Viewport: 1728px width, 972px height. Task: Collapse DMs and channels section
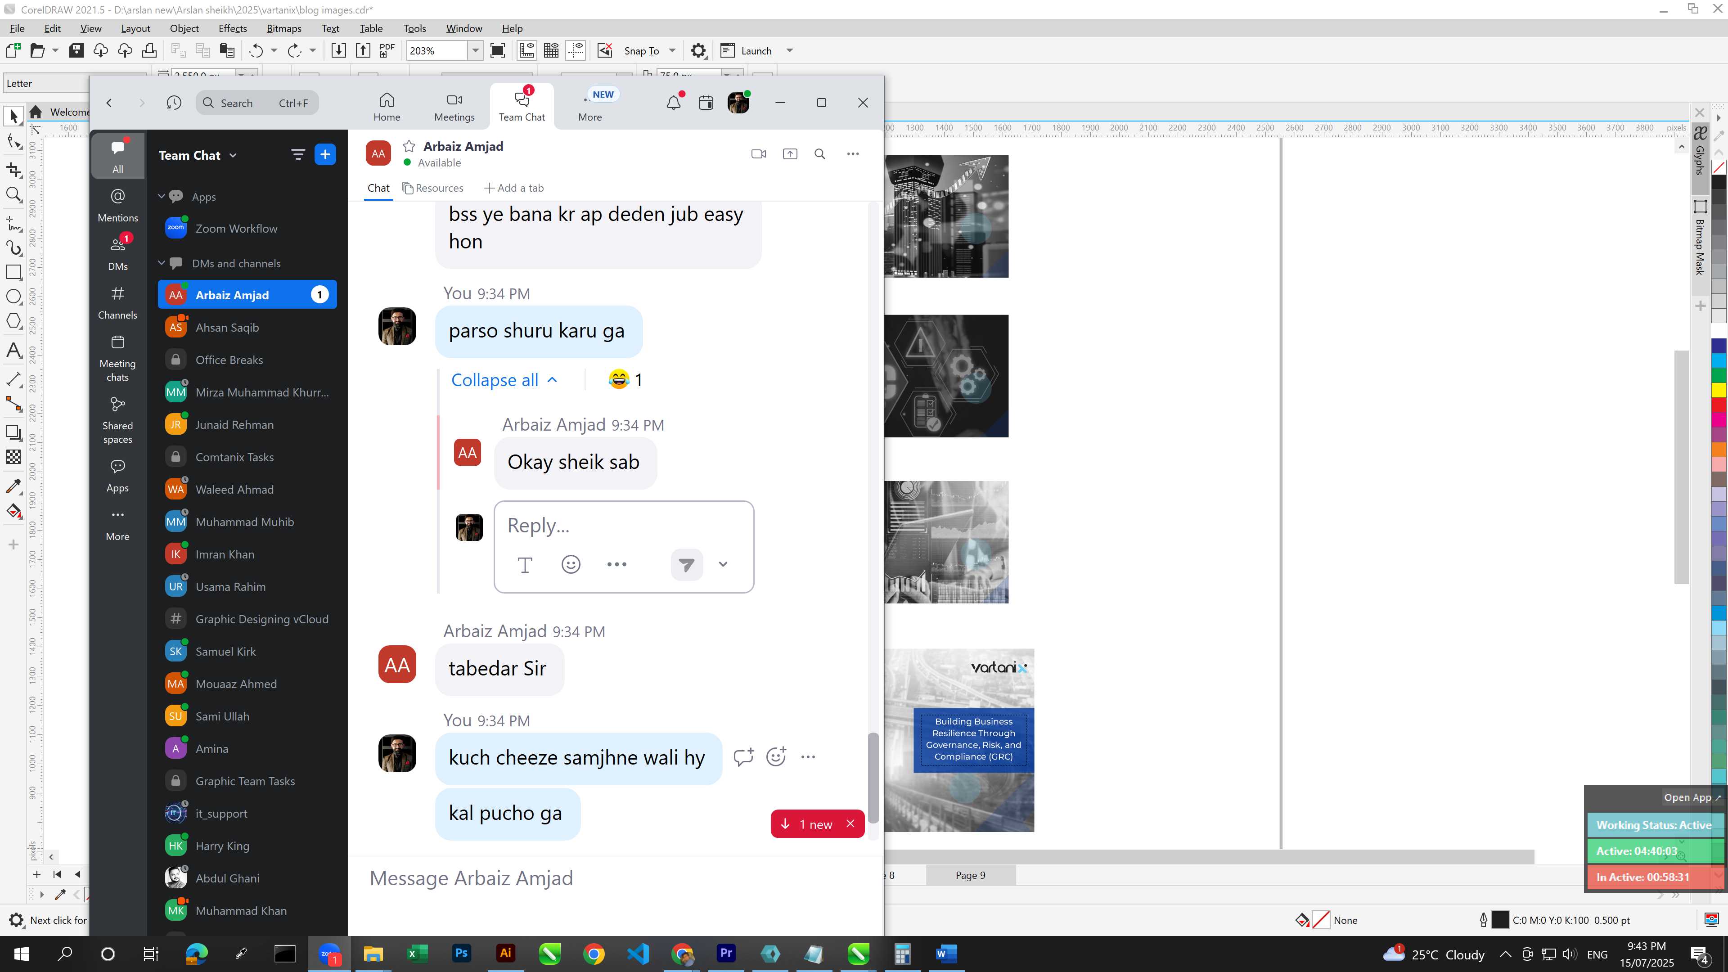161,263
